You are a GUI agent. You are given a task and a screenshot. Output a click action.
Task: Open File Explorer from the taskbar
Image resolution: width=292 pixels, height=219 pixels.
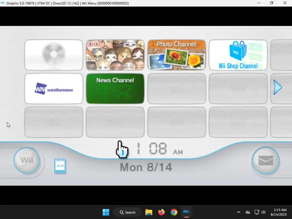(149, 212)
